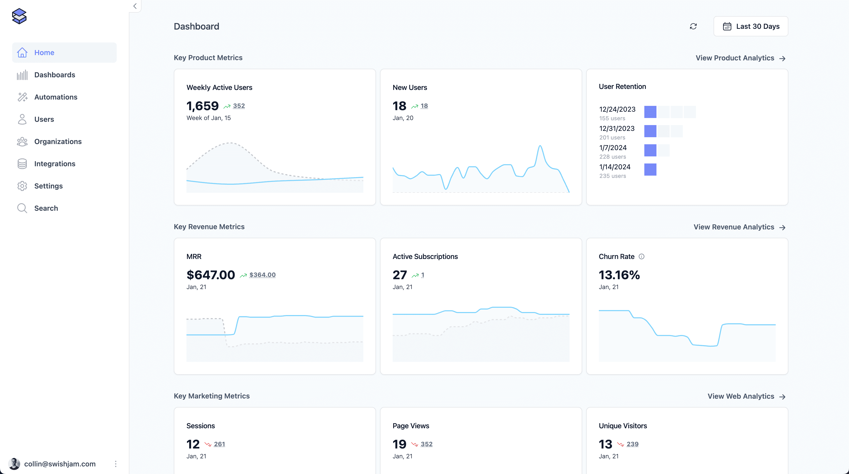This screenshot has width=849, height=474.
Task: Click Weekly Active Users change value 352
Action: pyautogui.click(x=239, y=106)
